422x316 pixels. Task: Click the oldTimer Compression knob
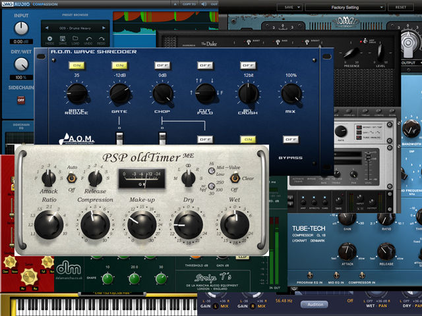(x=95, y=225)
